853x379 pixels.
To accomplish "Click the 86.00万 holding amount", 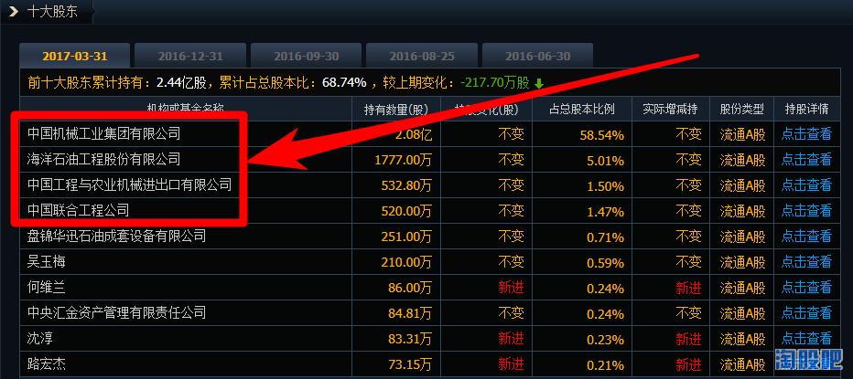I will [x=410, y=288].
